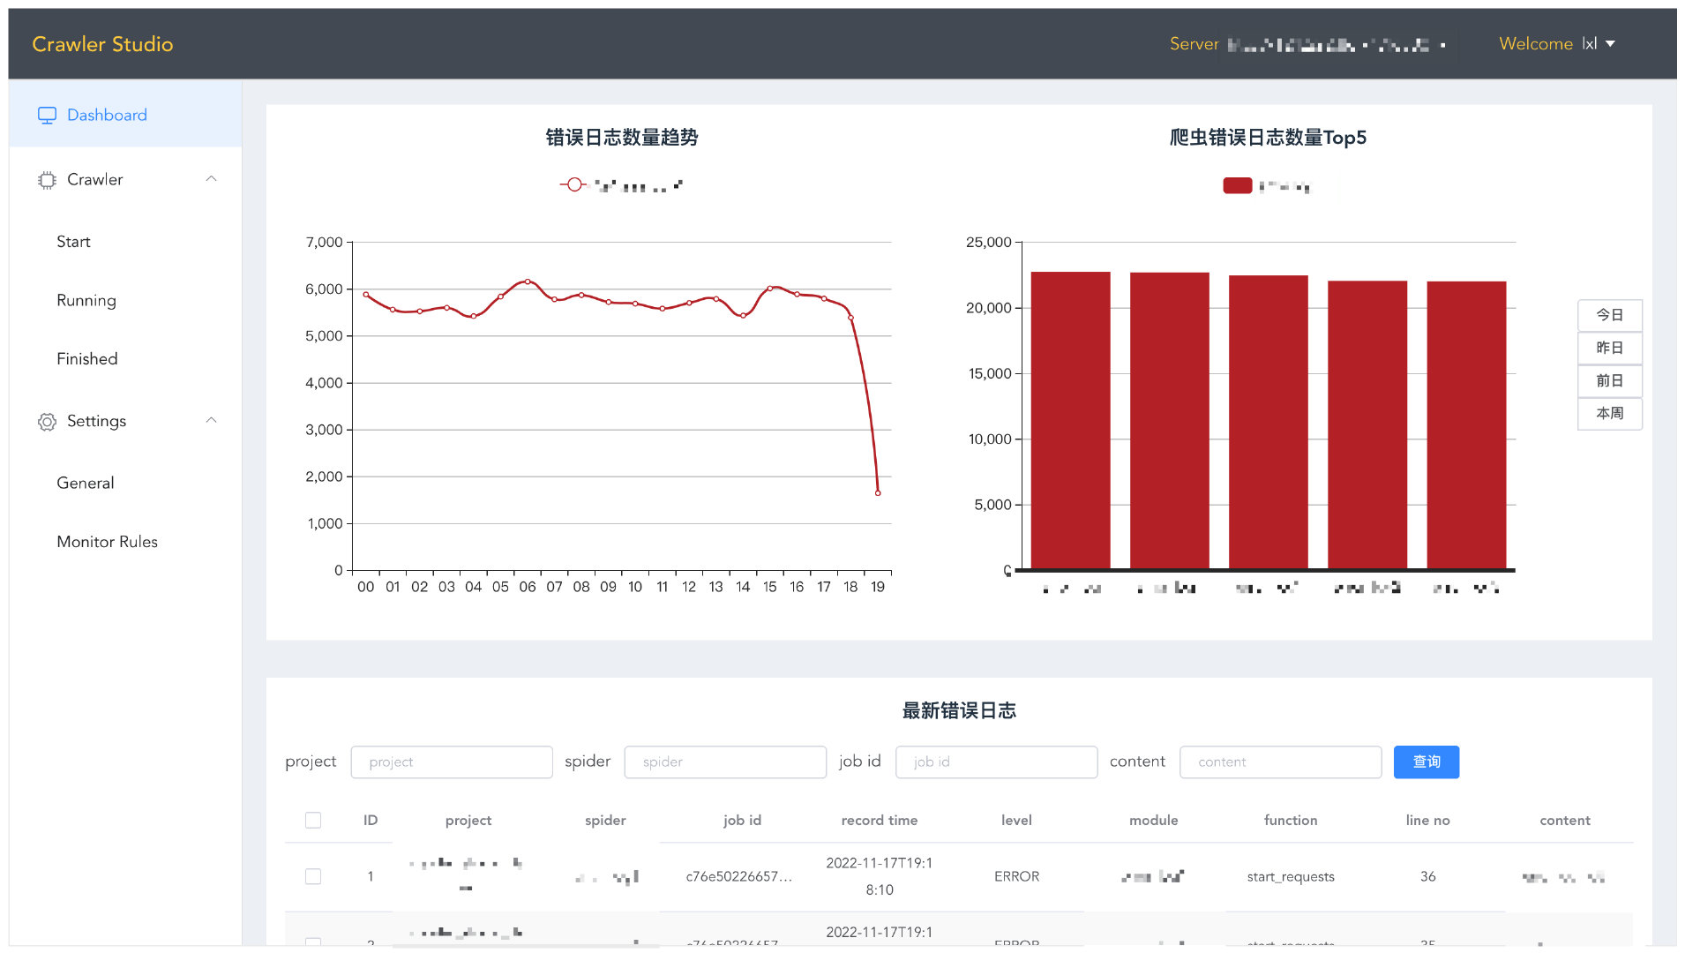Collapse the Settings menu chevron
Viewport: 1685px width, 953px height.
click(211, 421)
